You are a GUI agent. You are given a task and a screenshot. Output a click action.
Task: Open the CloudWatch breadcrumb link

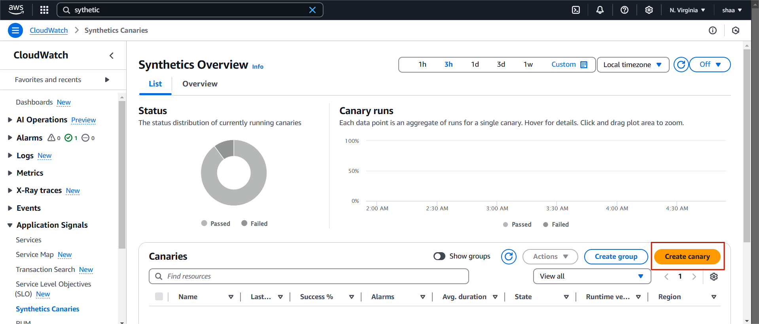point(49,30)
